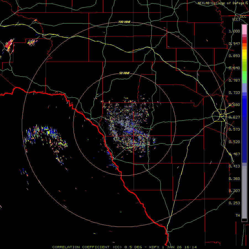The width and height of the screenshot is (249, 249).
Task: Click the 0.467 legend value
Action: point(234,154)
